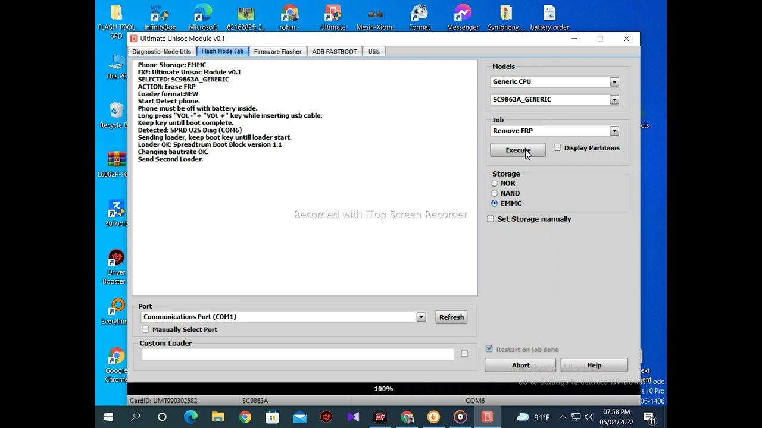Open the L6002P WinRAR archive
762x428 pixels.
point(115,165)
